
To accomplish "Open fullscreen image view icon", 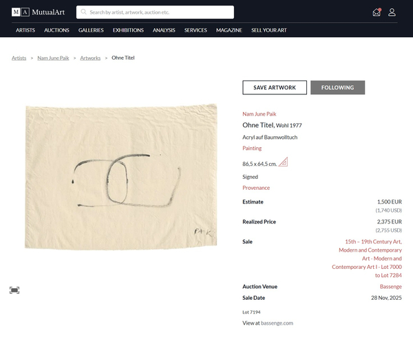I will pyautogui.click(x=14, y=290).
